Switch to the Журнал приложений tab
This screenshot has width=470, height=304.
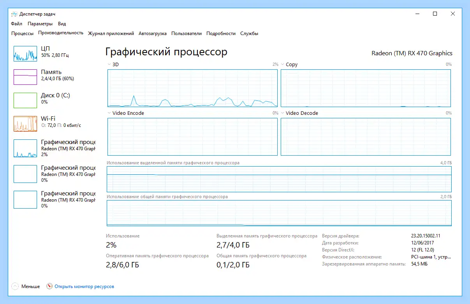pos(111,33)
